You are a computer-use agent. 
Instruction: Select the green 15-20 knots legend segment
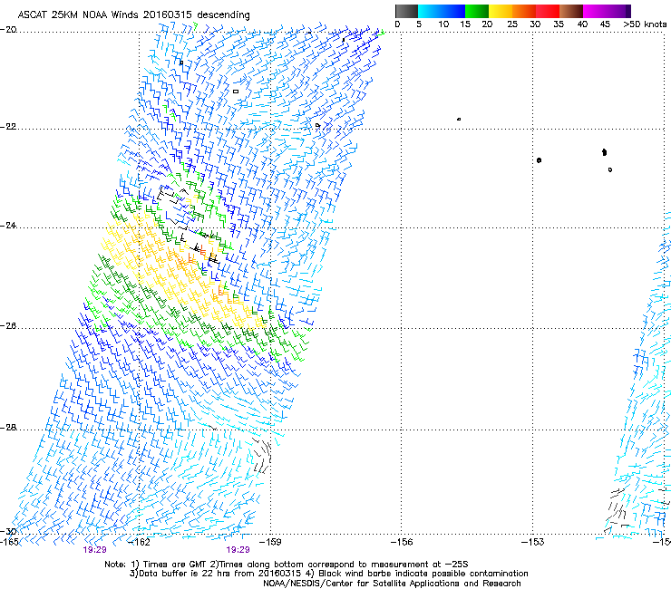477,11
